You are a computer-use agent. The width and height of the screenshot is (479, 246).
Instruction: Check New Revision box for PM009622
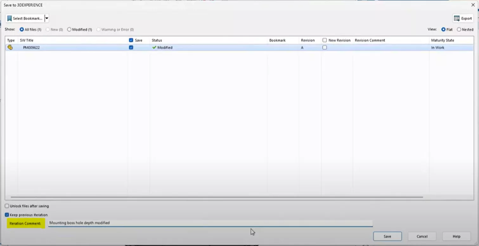coord(325,47)
